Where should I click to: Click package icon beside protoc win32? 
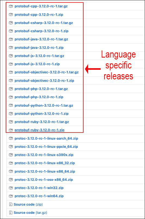[x=11, y=188]
